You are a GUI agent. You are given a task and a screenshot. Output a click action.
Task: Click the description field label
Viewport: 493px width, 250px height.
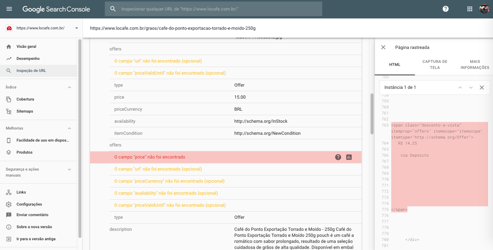click(121, 229)
